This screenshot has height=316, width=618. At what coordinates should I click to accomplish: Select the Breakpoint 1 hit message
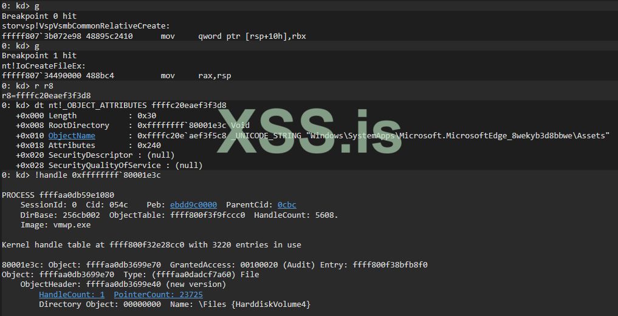pyautogui.click(x=39, y=55)
